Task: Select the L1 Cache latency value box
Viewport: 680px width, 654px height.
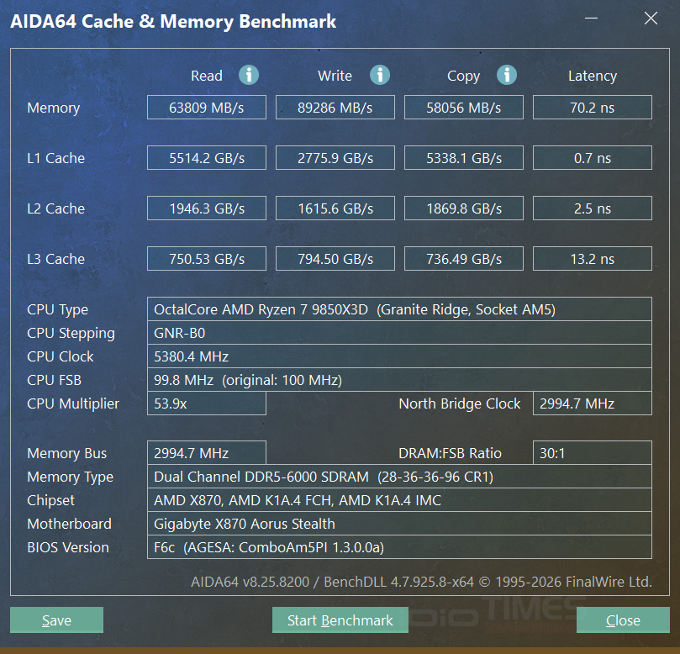Action: [592, 157]
